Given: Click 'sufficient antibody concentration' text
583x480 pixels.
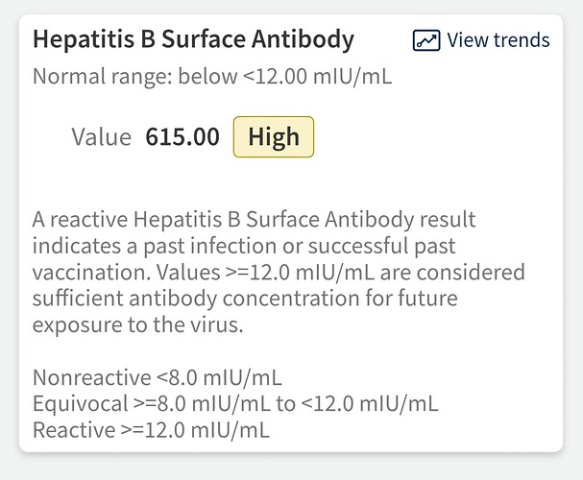Looking at the screenshot, I should (x=196, y=299).
